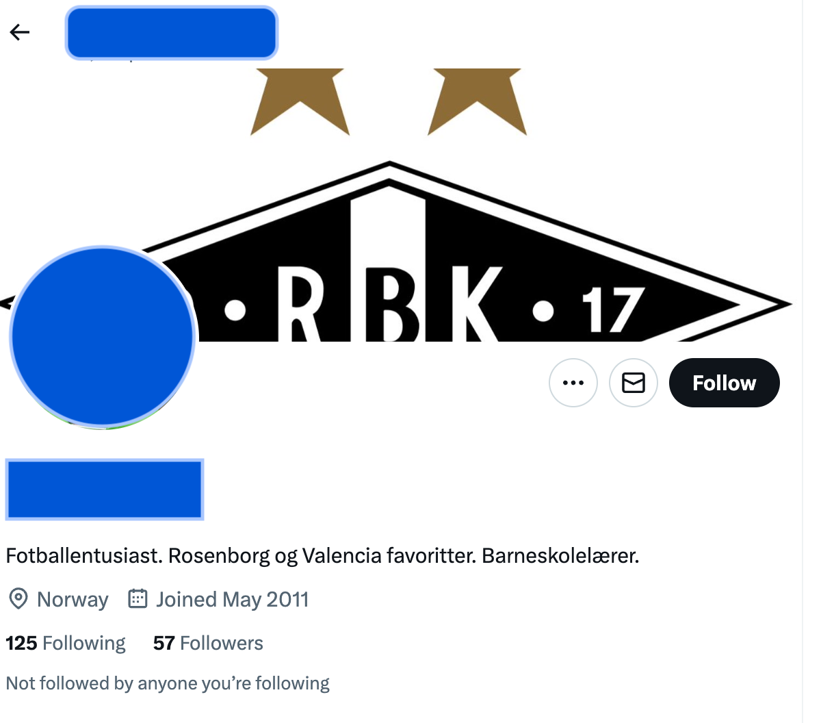
Task: Open the 57 Followers list
Action: click(208, 643)
